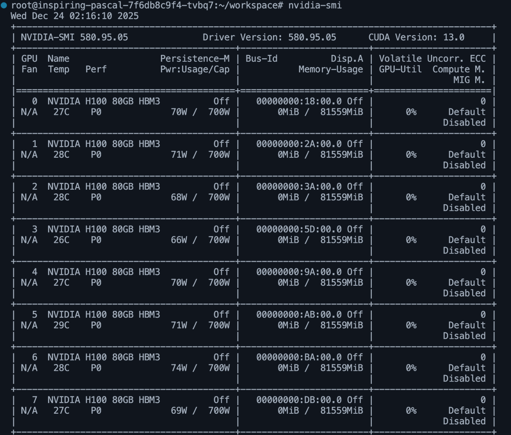This screenshot has height=435, width=511.
Task: Click the 0MiB / 81559MiB memory of GPU 3
Action: point(320,240)
